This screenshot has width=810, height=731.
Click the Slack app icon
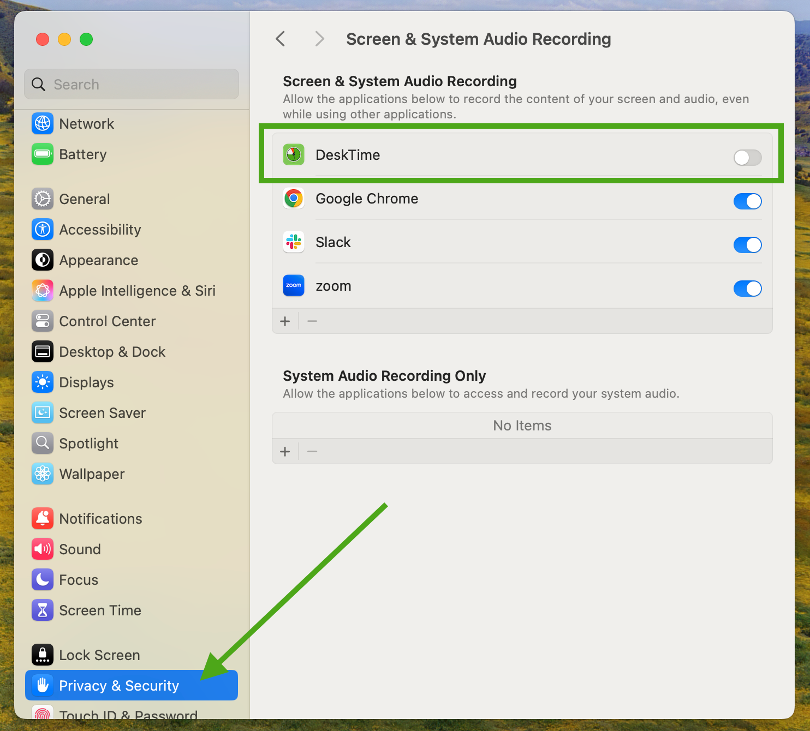[294, 242]
